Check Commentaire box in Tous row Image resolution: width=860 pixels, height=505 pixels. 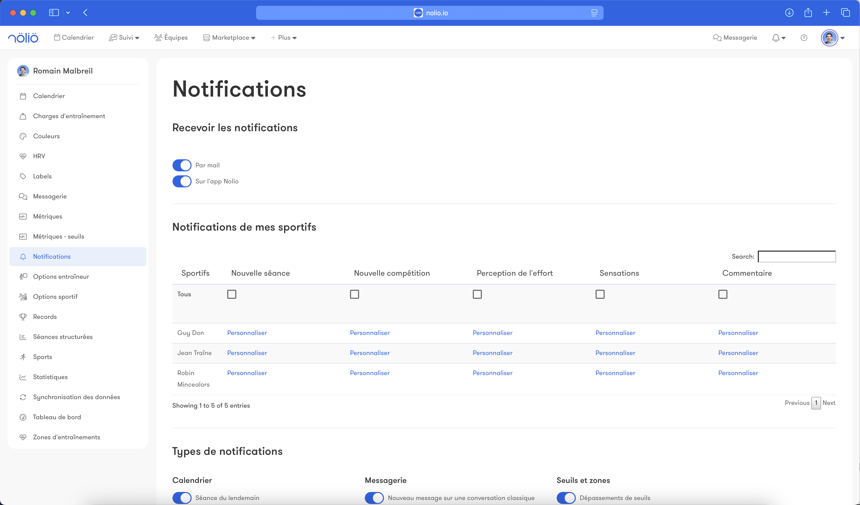point(722,294)
